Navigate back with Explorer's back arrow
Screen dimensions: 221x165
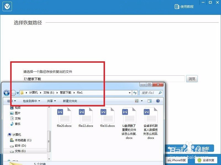pyautogui.click(x=6, y=93)
